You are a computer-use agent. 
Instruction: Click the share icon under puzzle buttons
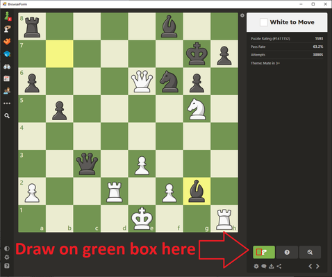(279, 266)
